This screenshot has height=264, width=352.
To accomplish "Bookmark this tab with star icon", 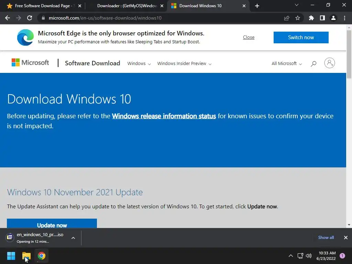I will coord(297,18).
